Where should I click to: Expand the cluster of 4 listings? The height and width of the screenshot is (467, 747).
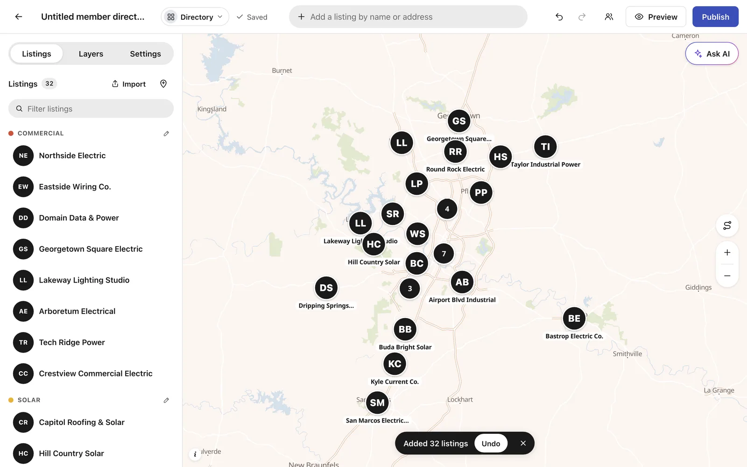[x=447, y=209]
